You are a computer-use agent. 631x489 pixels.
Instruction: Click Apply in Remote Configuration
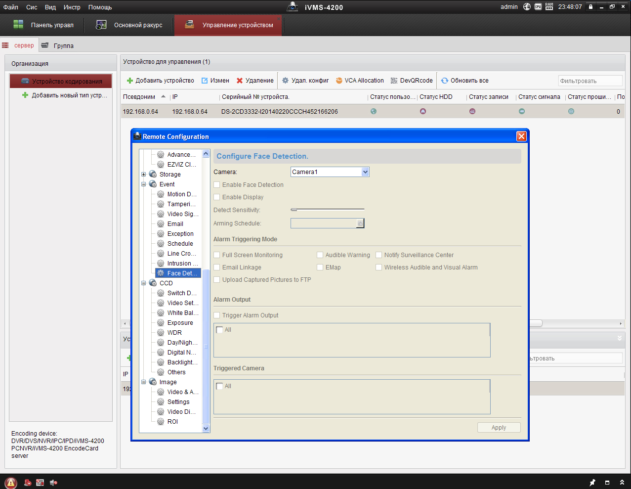click(x=499, y=428)
